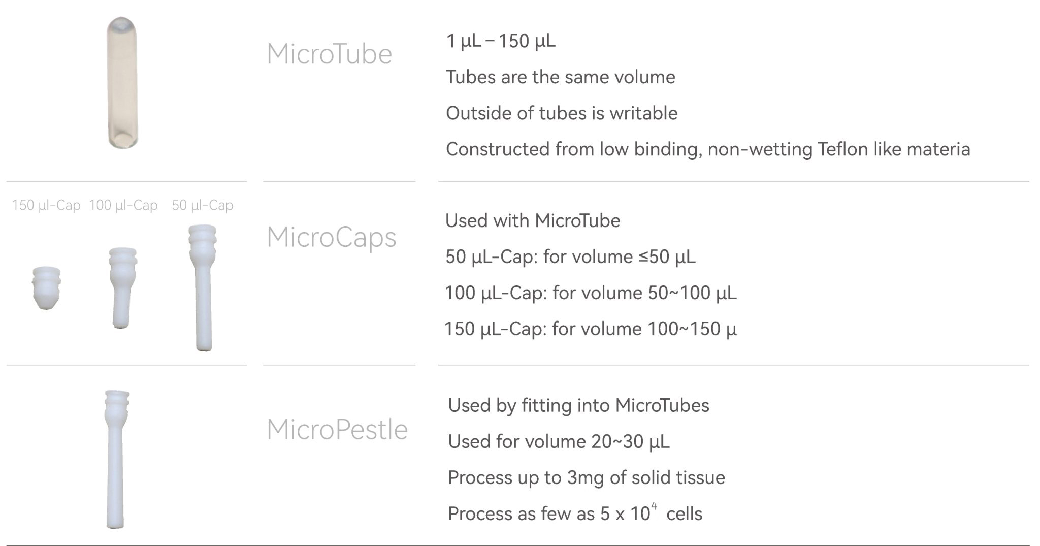The width and height of the screenshot is (1040, 546).
Task: Click the '100 µL-Cap: for volume 50~100 µL' line
Action: pos(591,293)
